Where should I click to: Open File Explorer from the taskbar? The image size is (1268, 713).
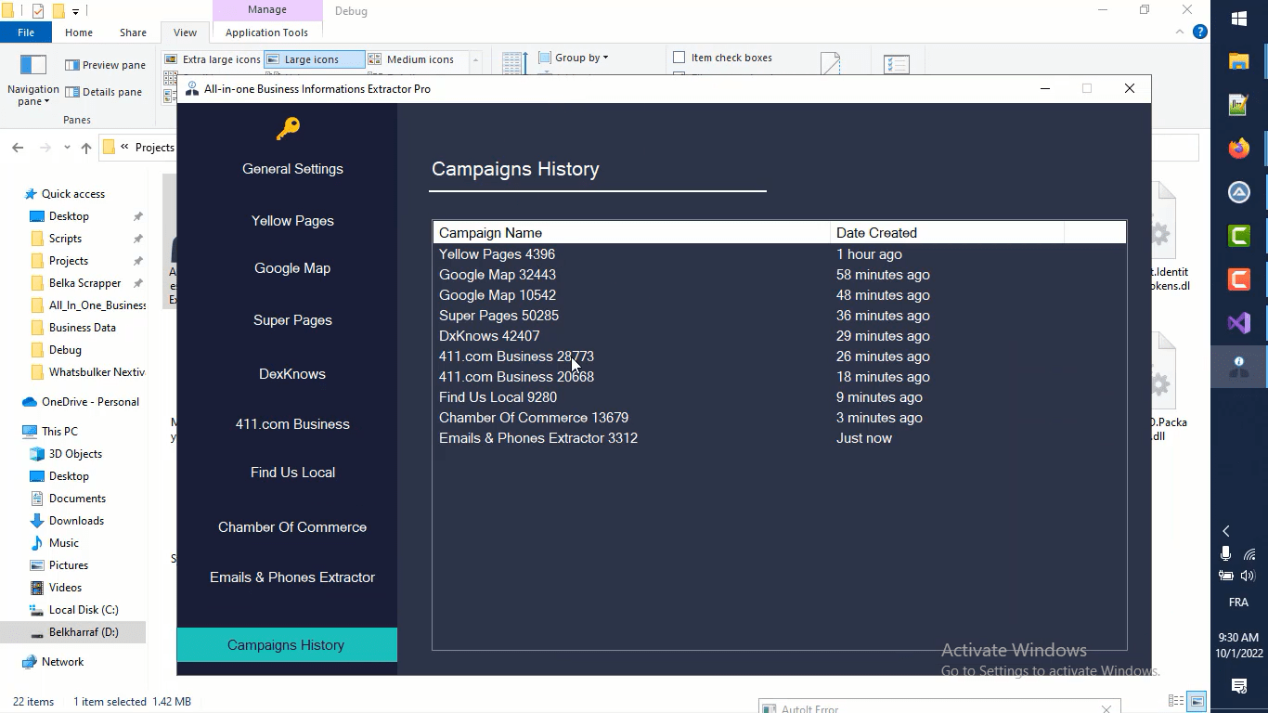(x=1238, y=61)
